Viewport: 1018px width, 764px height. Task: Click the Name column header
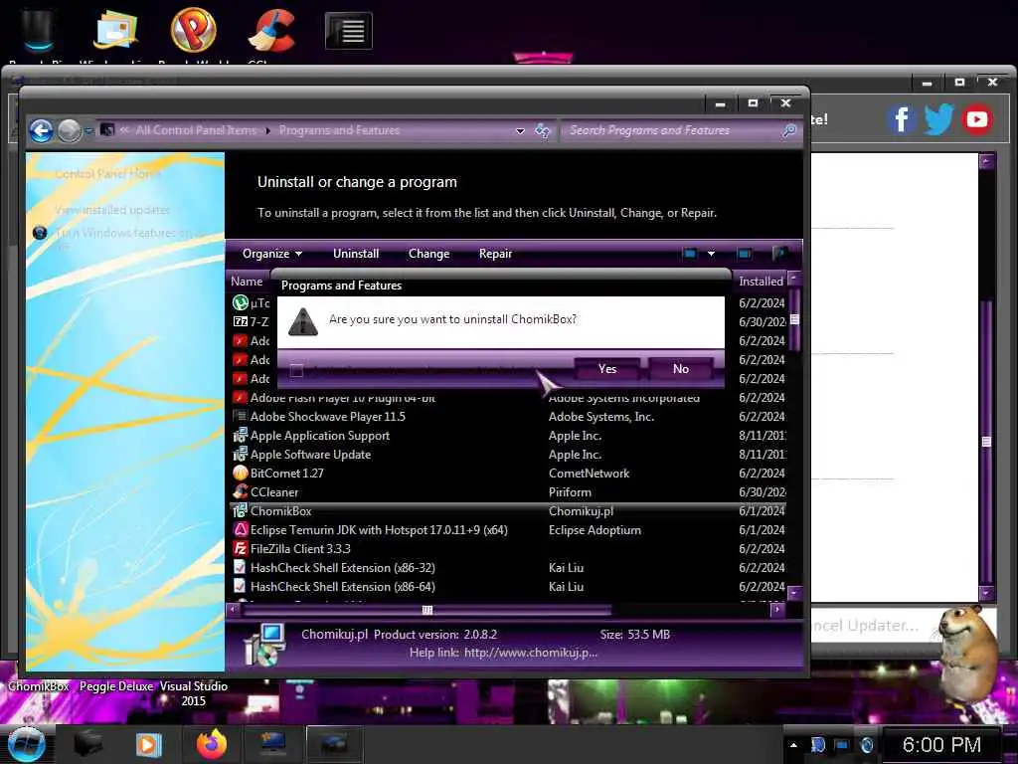(x=247, y=282)
